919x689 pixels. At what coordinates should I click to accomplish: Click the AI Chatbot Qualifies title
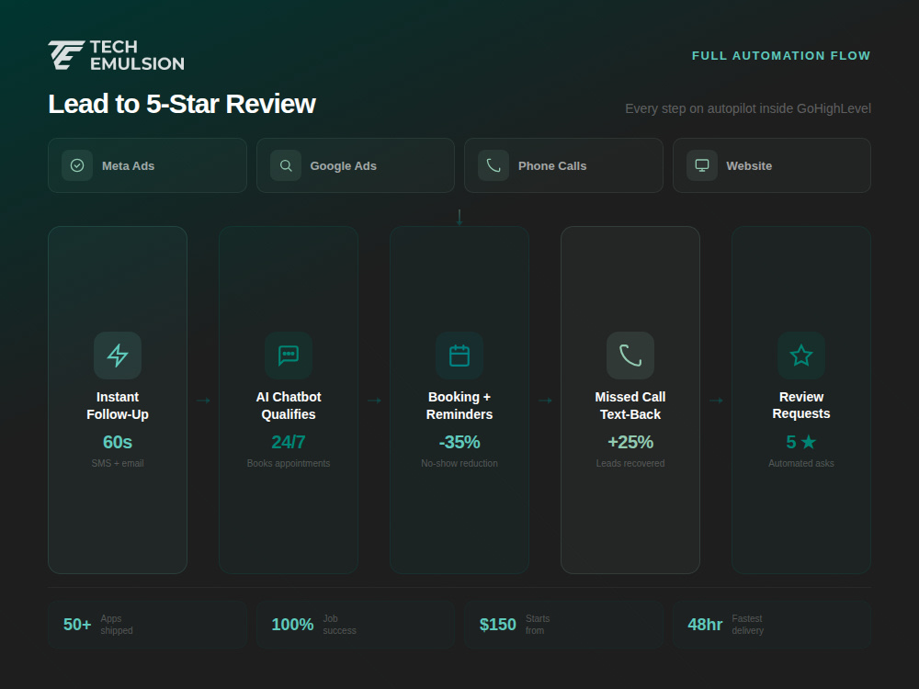point(289,405)
